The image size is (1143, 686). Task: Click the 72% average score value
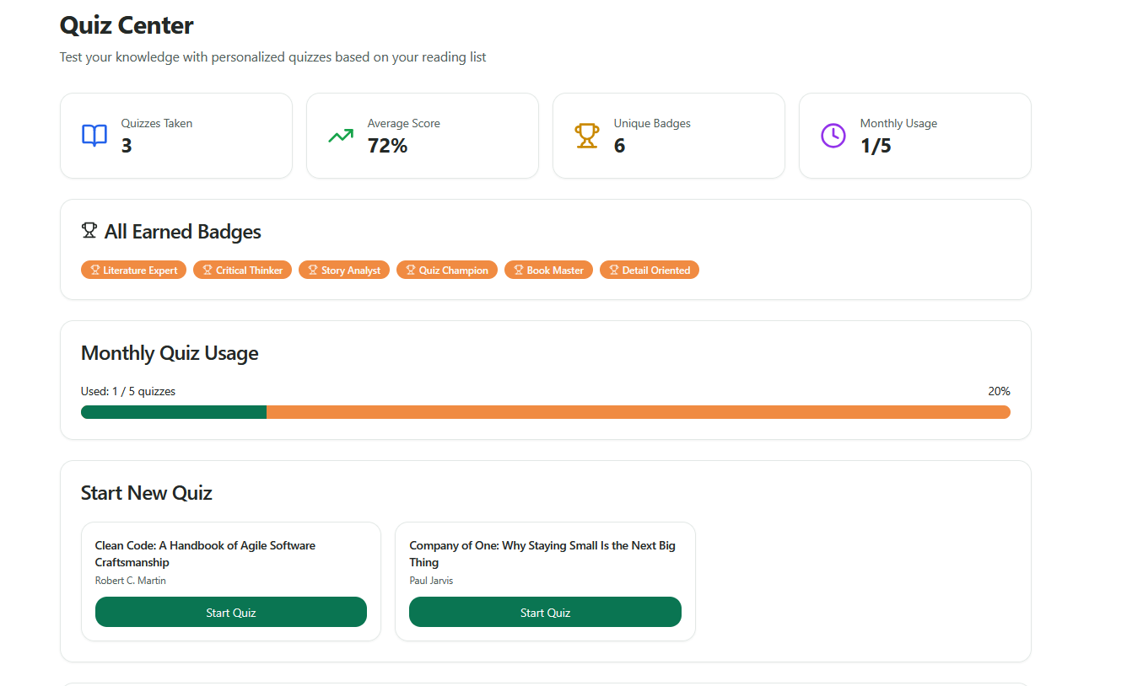[x=387, y=146]
